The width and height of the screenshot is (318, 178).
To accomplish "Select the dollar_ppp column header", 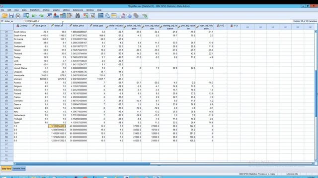I will (96, 27).
